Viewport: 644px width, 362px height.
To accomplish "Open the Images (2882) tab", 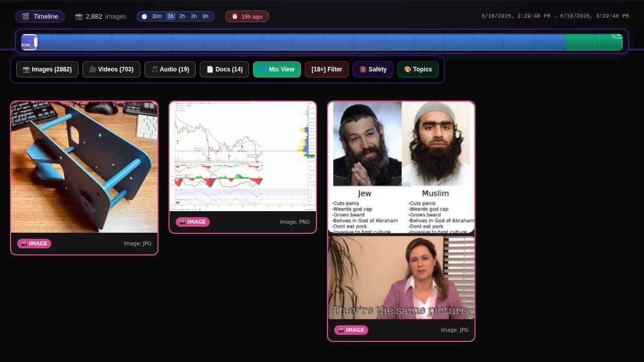I will [47, 69].
